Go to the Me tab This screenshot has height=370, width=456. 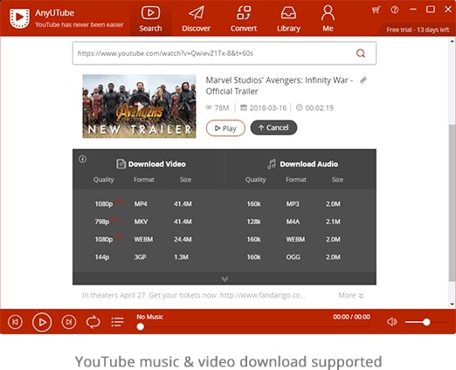(x=328, y=19)
